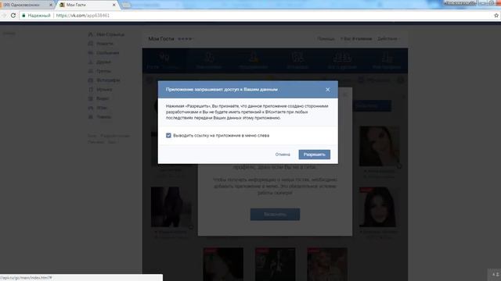Close the data access permission dialog

point(327,90)
